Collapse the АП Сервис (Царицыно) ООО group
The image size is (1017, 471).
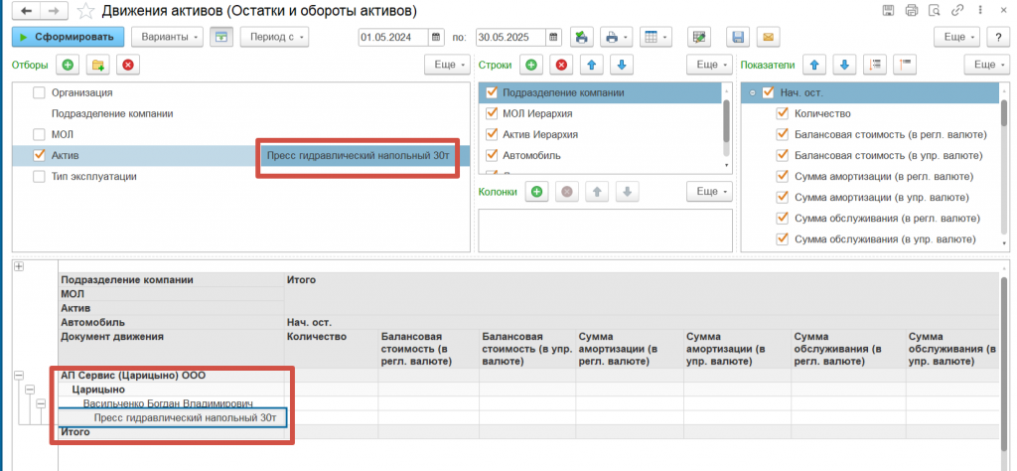pos(19,376)
